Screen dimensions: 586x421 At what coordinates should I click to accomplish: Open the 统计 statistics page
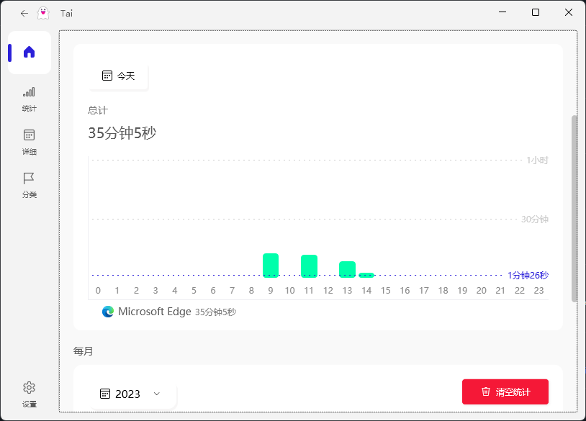[29, 99]
